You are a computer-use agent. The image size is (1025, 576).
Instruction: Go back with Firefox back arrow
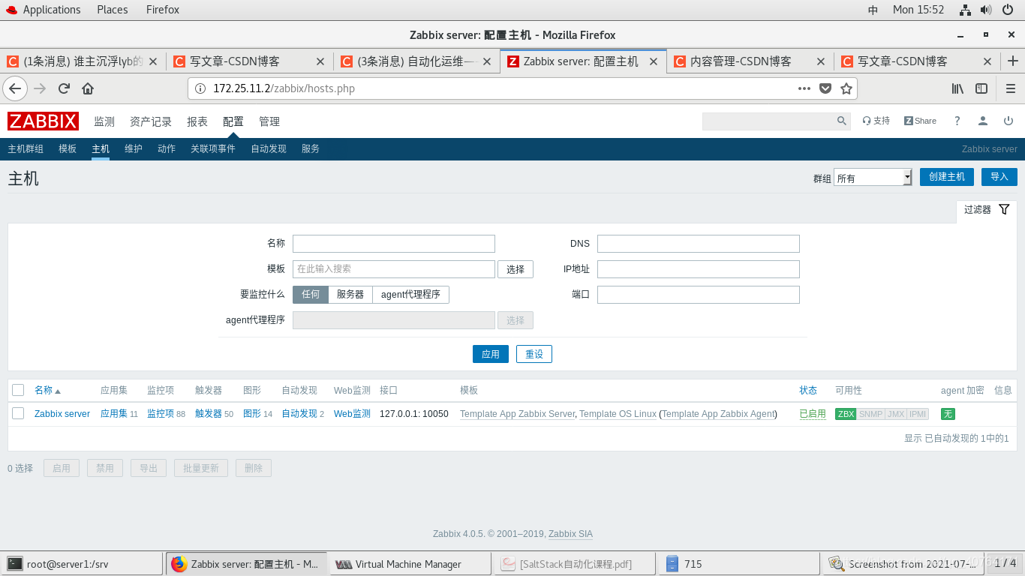click(15, 88)
